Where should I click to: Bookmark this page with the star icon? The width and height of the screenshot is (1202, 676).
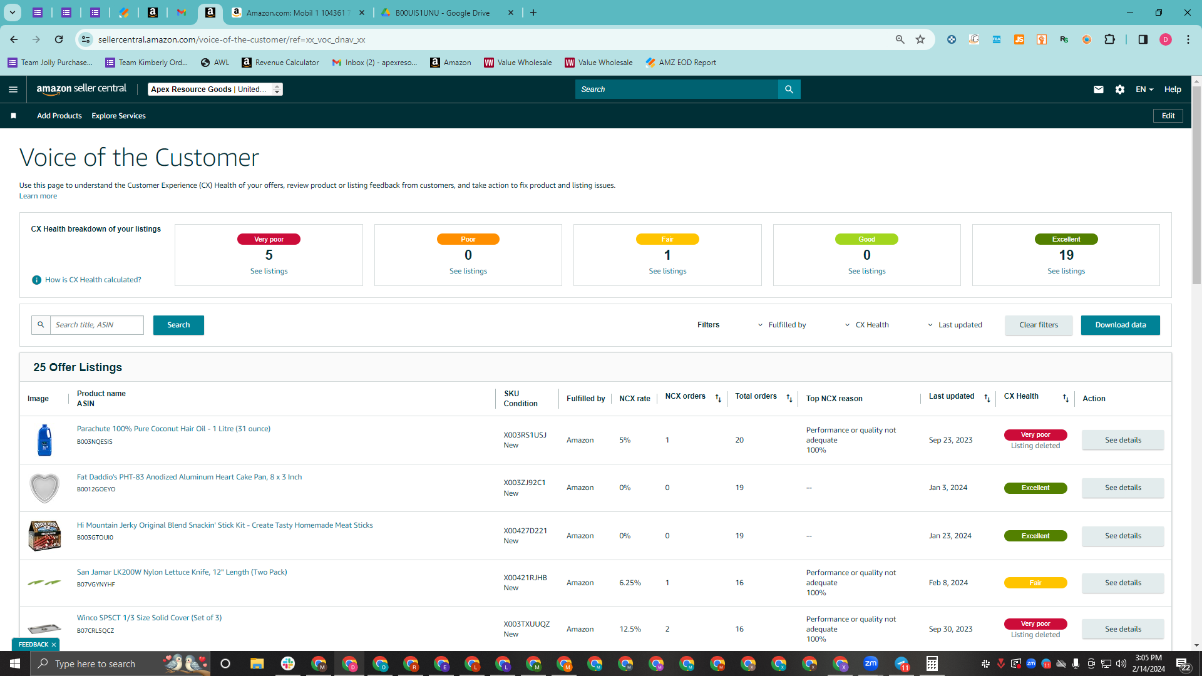point(920,39)
